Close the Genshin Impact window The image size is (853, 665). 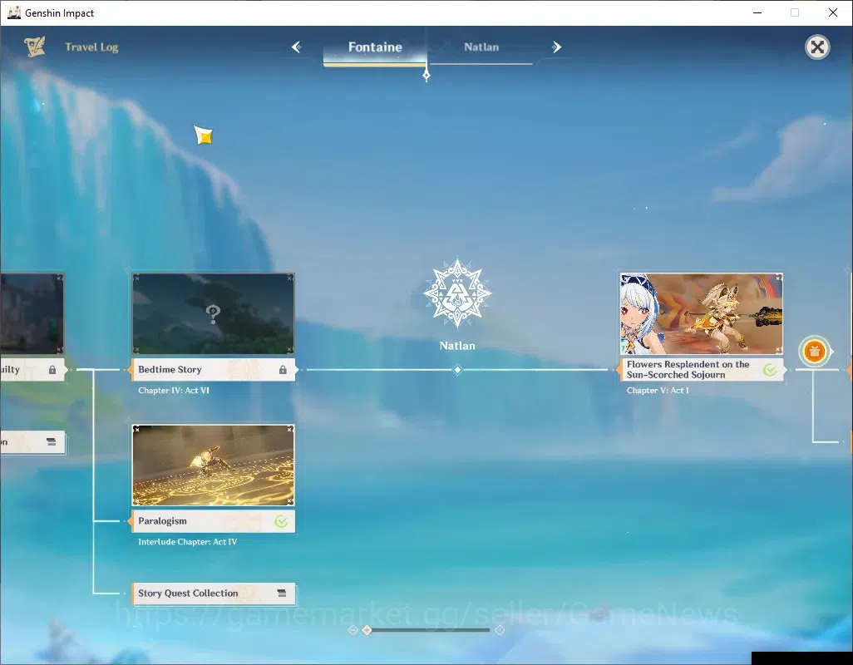(x=833, y=12)
